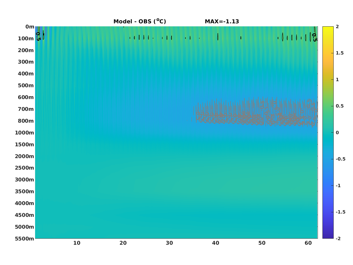Click the right-edge '0.5' contour label
The width and height of the screenshot is (353, 265).
[314, 38]
